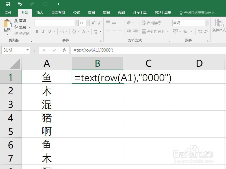Toggle Bold formatting
226x169 pixels.
click(x=37, y=32)
